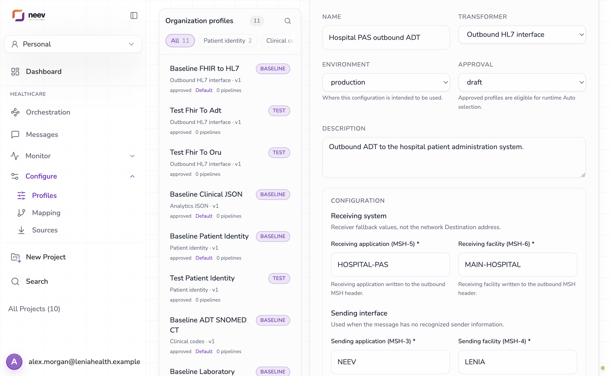This screenshot has width=611, height=376.
Task: Open Messages section
Action: pyautogui.click(x=73, y=134)
